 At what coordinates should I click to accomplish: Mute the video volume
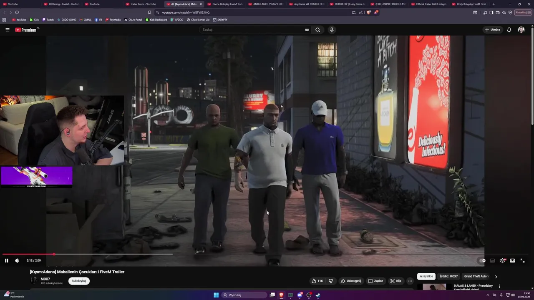click(x=17, y=260)
